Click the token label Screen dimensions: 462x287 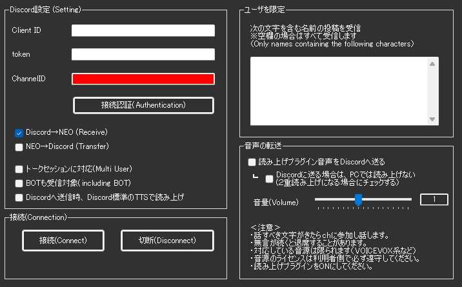[x=21, y=54]
